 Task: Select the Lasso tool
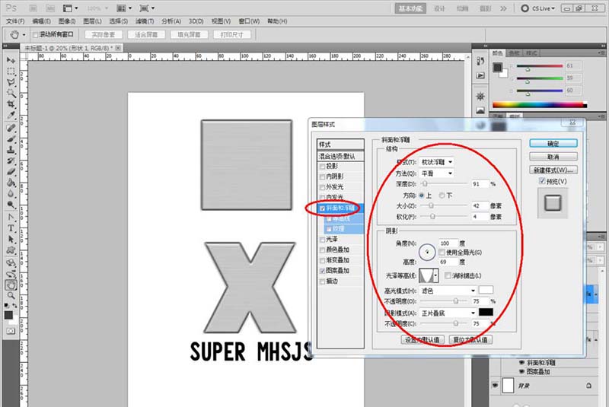11,82
